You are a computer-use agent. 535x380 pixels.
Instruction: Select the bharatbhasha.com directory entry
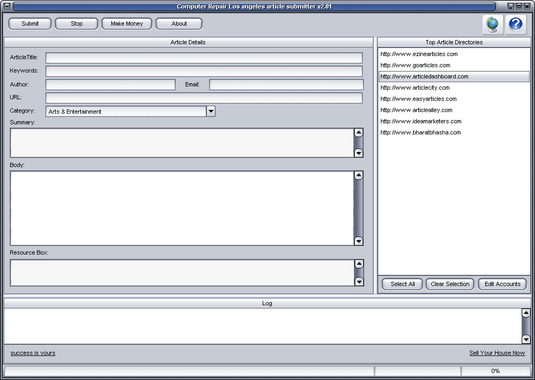pyautogui.click(x=420, y=132)
